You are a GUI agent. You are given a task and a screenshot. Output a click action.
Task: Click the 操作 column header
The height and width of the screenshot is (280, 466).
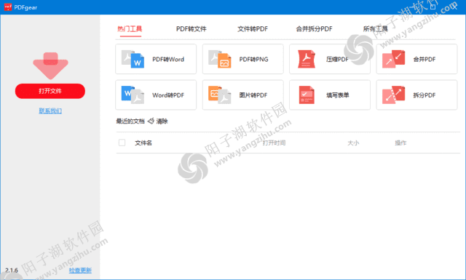pyautogui.click(x=400, y=143)
